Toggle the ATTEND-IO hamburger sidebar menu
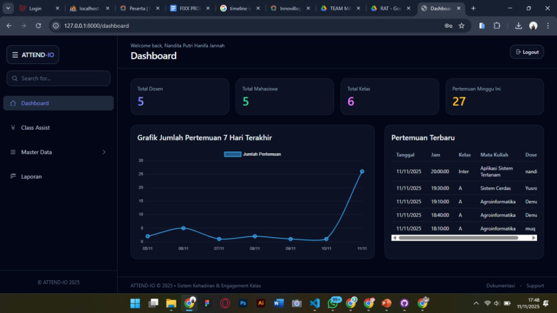Image resolution: width=557 pixels, height=313 pixels. [x=15, y=55]
